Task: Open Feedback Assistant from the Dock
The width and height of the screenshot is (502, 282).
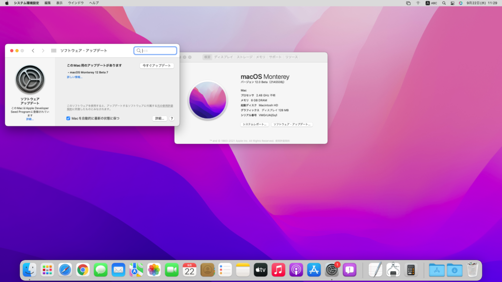Action: 349,269
